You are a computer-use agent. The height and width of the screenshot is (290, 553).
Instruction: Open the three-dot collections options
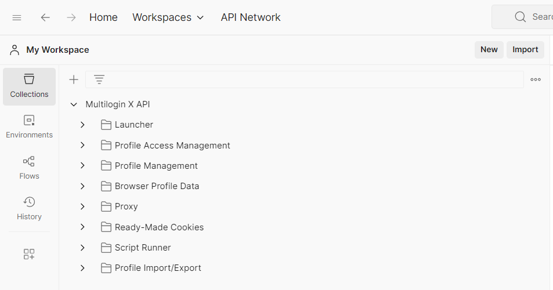pos(536,79)
